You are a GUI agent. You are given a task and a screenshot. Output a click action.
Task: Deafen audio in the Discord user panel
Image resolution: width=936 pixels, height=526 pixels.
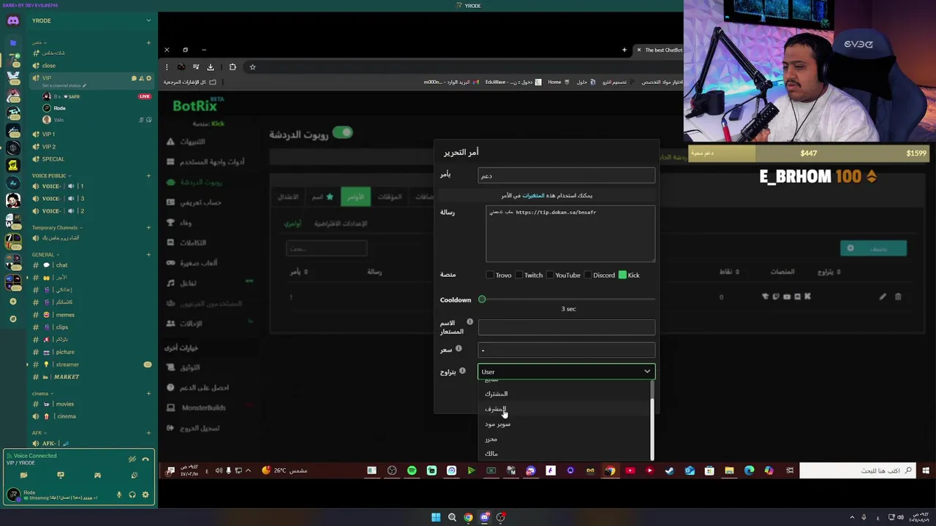(132, 495)
